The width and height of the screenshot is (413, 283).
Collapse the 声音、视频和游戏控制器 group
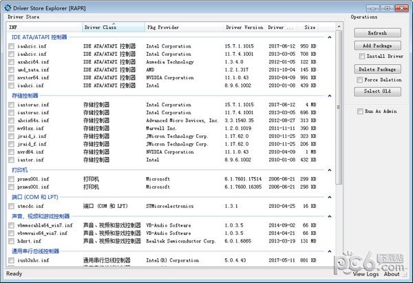coord(330,216)
